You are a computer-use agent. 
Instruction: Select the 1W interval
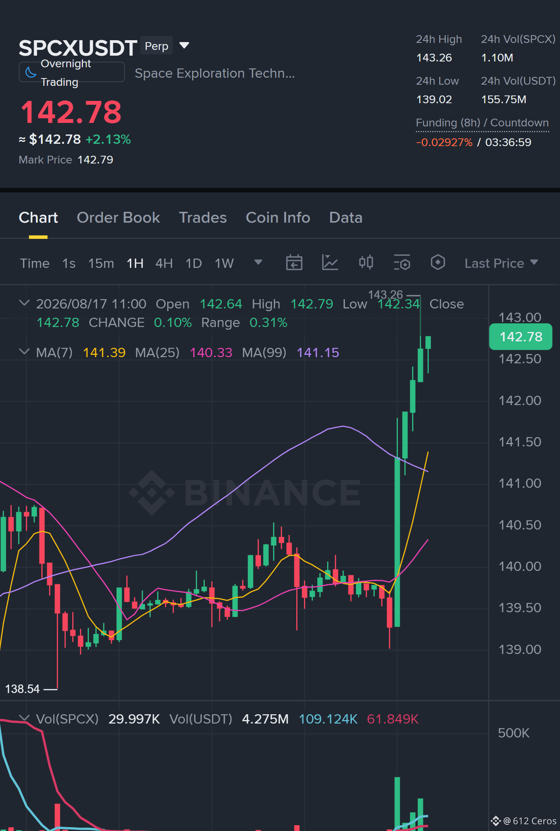pos(224,263)
